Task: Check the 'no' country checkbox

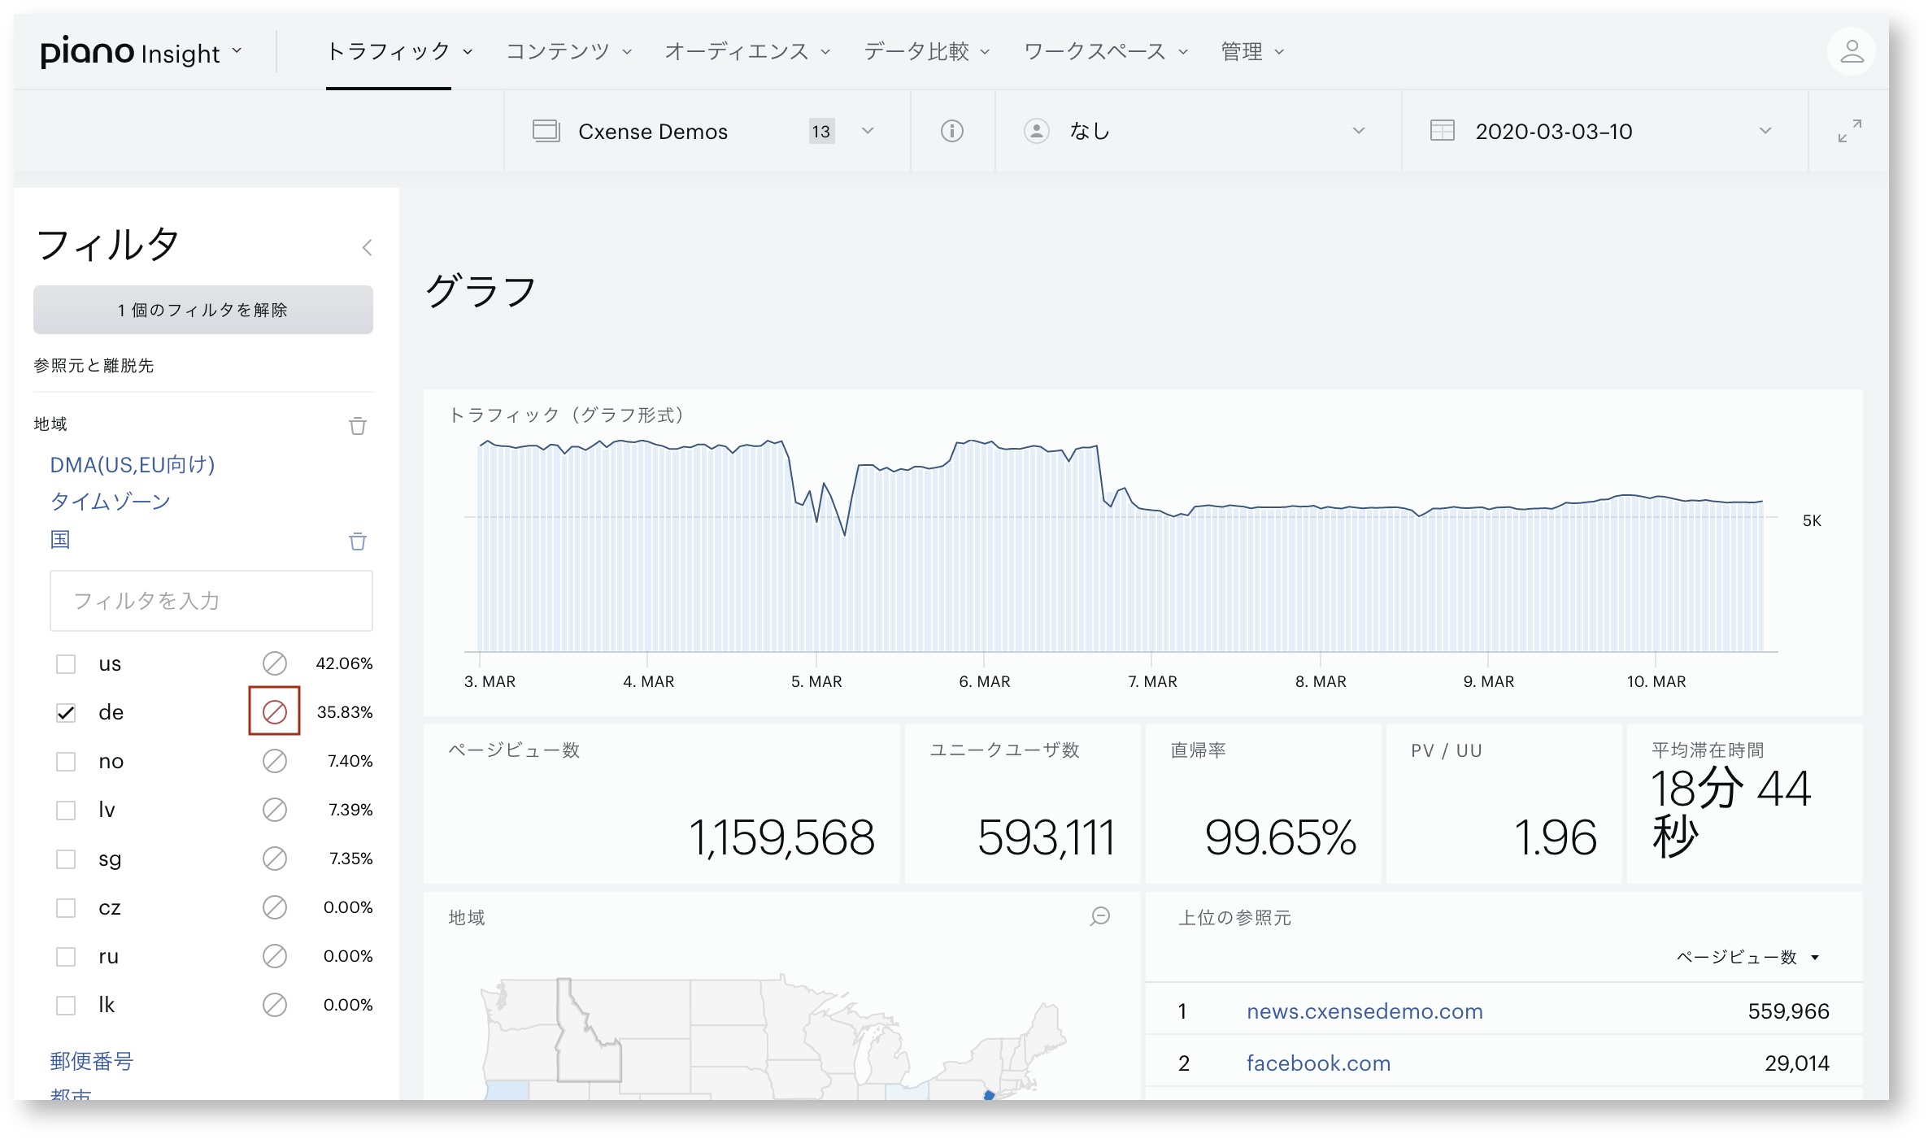Action: 66,762
